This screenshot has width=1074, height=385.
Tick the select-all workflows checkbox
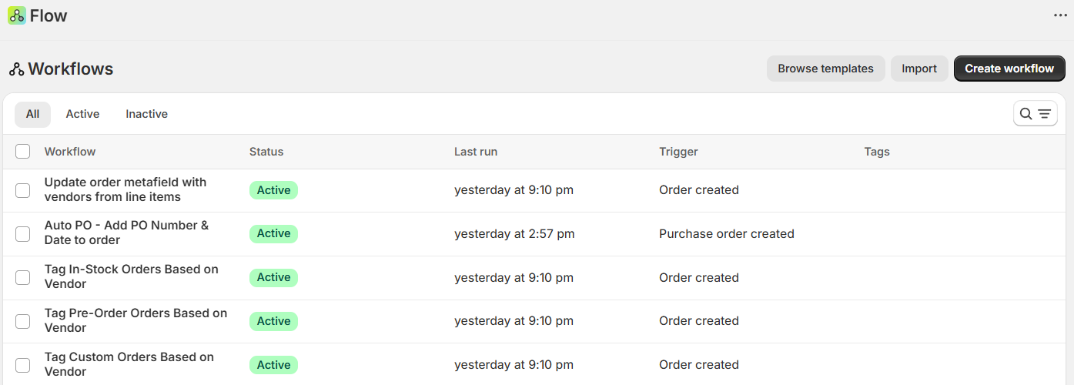tap(23, 152)
